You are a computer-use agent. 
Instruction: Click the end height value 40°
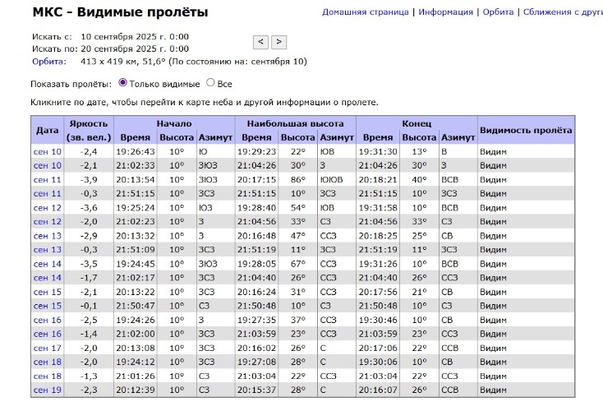coord(419,180)
